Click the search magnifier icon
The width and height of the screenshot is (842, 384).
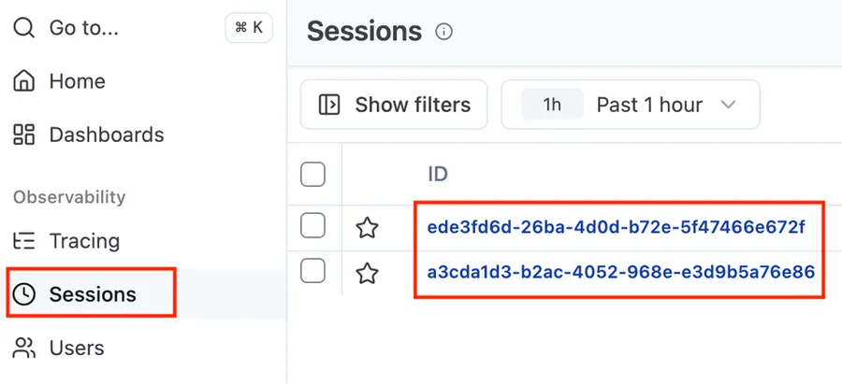[x=24, y=28]
